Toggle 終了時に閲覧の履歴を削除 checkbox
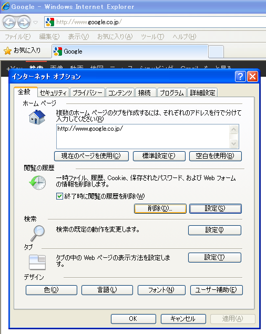Image resolution: width=266 pixels, height=334 pixels. pyautogui.click(x=59, y=196)
